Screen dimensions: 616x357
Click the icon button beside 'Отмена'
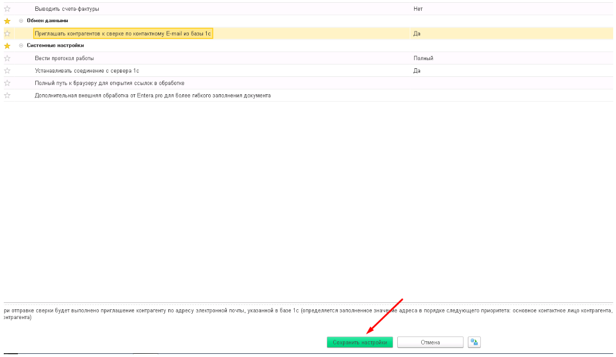click(474, 342)
